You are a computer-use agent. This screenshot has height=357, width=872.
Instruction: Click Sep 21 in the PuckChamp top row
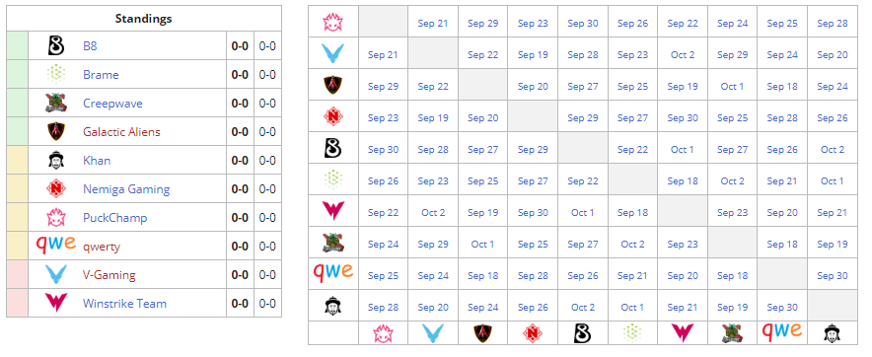[433, 24]
